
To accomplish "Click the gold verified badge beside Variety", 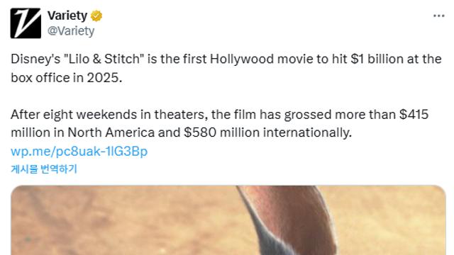I will click(x=96, y=16).
